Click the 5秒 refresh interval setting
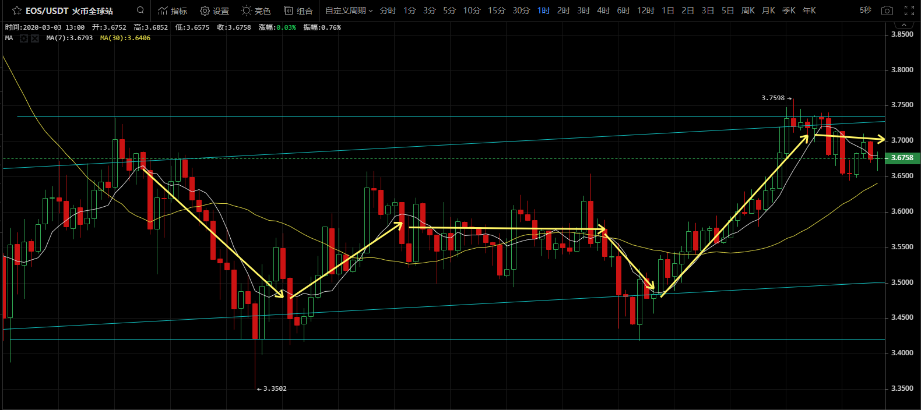Viewport: 921px width, 410px height. (866, 10)
